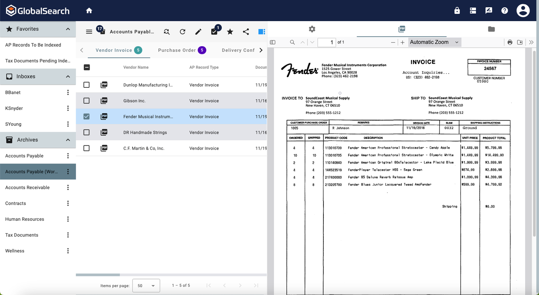Screen dimensions: 539x295
Task: Select the Delivery Conf tab
Action: [238, 50]
